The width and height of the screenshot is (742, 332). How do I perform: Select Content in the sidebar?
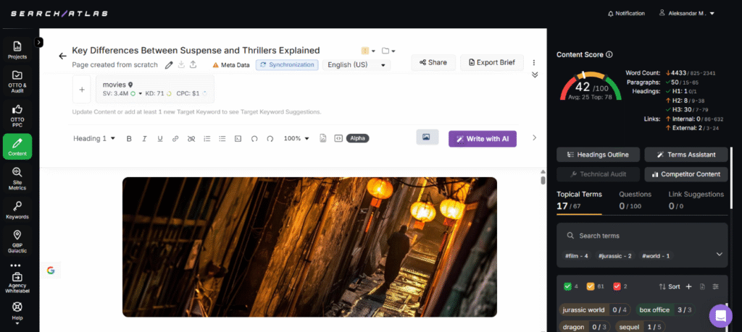(17, 146)
